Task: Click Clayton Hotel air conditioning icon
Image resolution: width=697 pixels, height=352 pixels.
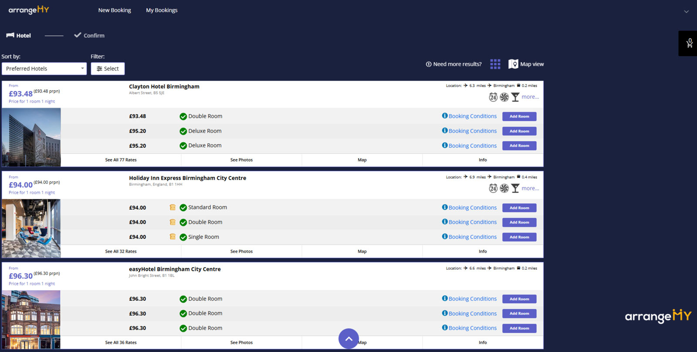Action: click(504, 97)
